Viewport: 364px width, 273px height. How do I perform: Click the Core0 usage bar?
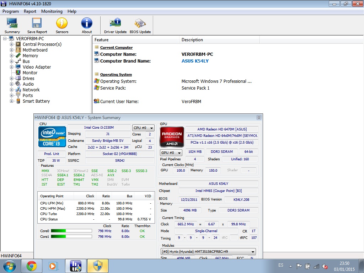(71, 231)
